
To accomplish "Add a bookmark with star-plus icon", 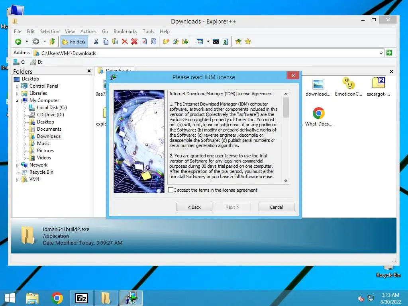I will (x=238, y=41).
